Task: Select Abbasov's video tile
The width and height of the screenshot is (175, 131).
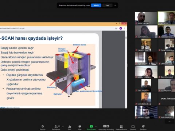Action: pyautogui.click(x=146, y=112)
